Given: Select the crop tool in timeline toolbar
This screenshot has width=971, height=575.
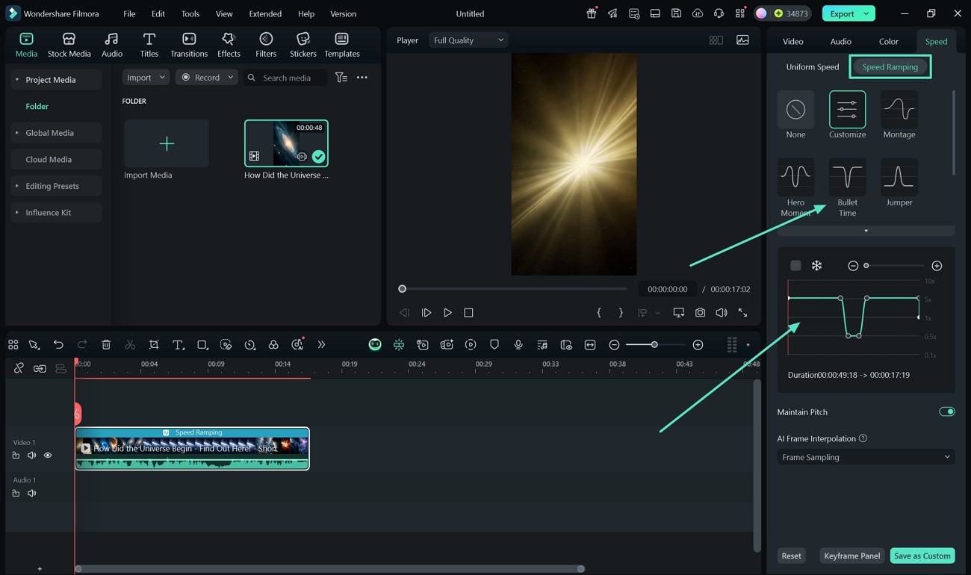Looking at the screenshot, I should tap(154, 344).
